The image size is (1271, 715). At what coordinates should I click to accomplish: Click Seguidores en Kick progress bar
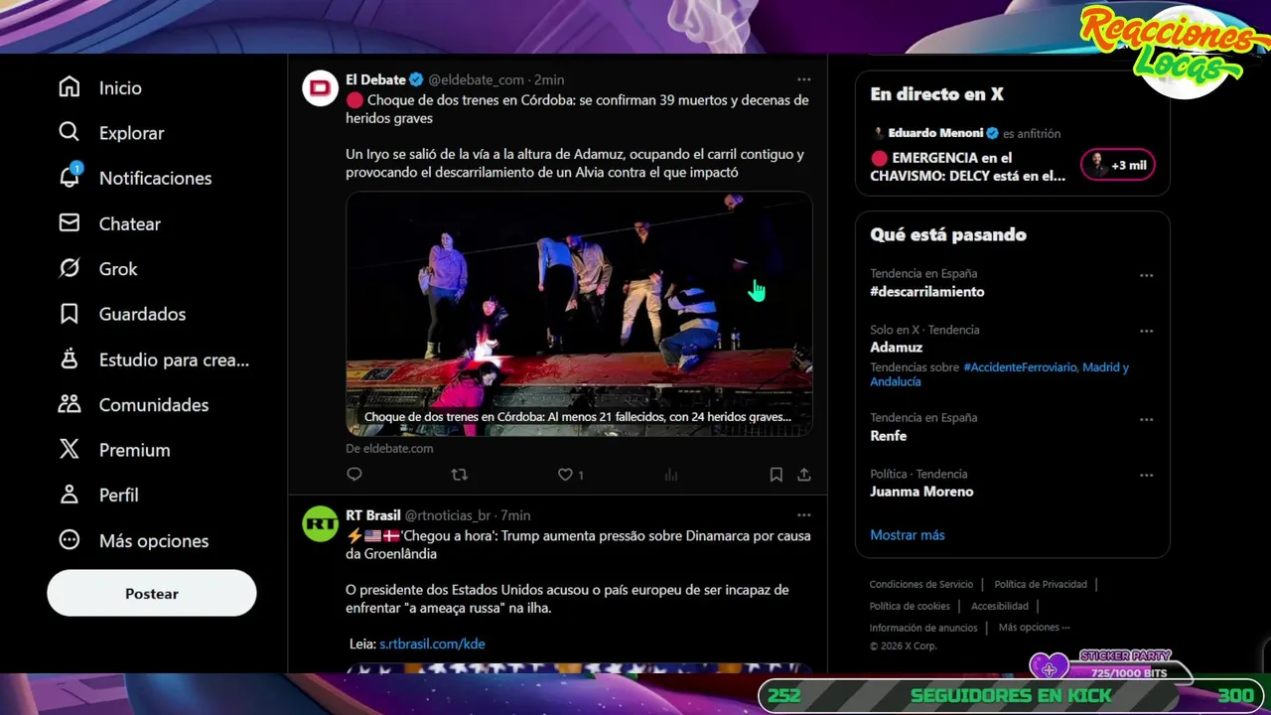click(x=1012, y=695)
